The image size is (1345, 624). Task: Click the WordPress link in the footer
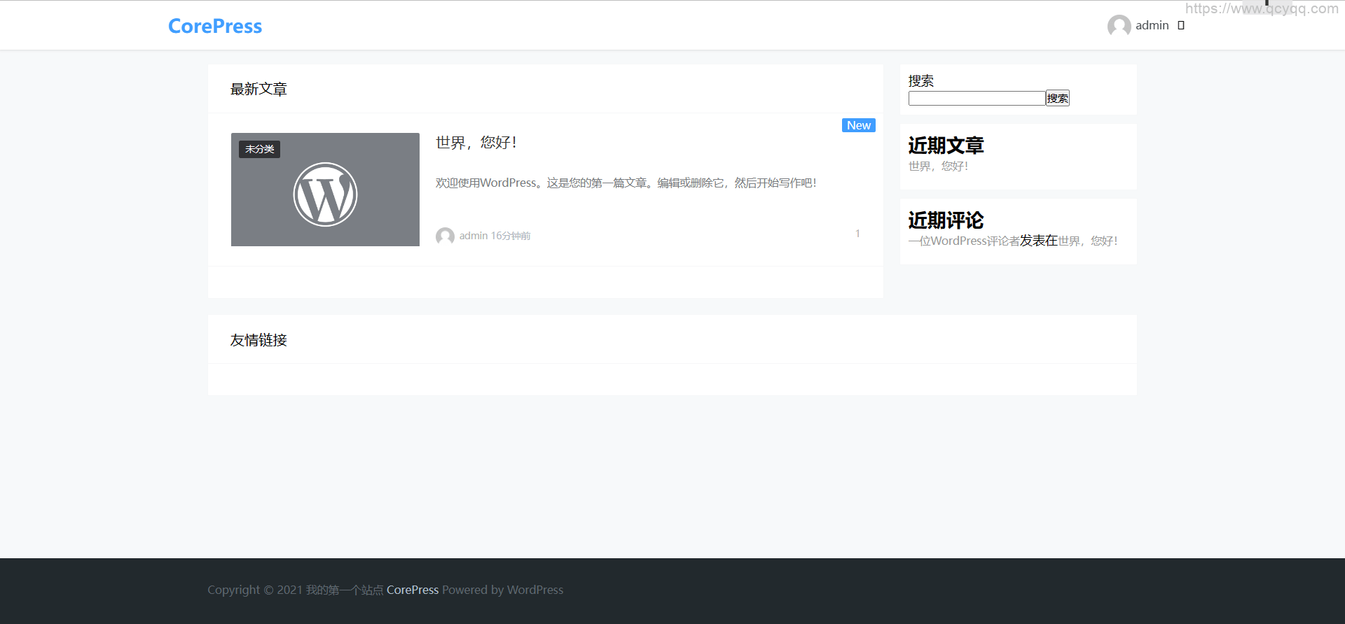(x=534, y=590)
